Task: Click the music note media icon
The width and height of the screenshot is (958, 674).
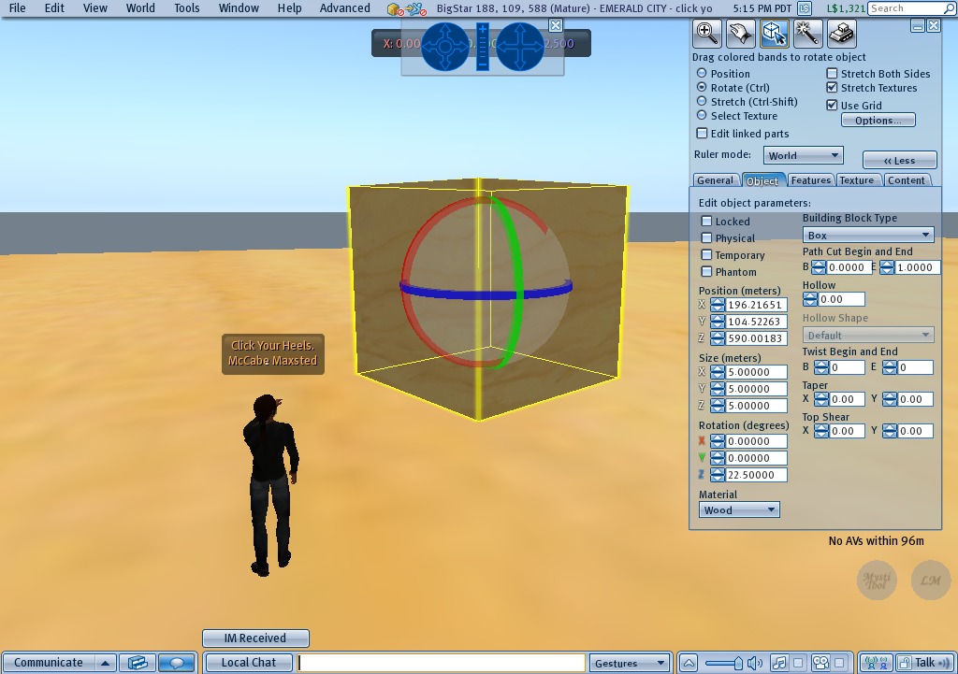Action: point(777,663)
